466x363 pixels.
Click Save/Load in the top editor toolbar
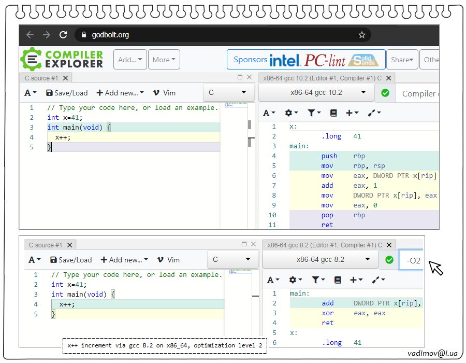(67, 93)
